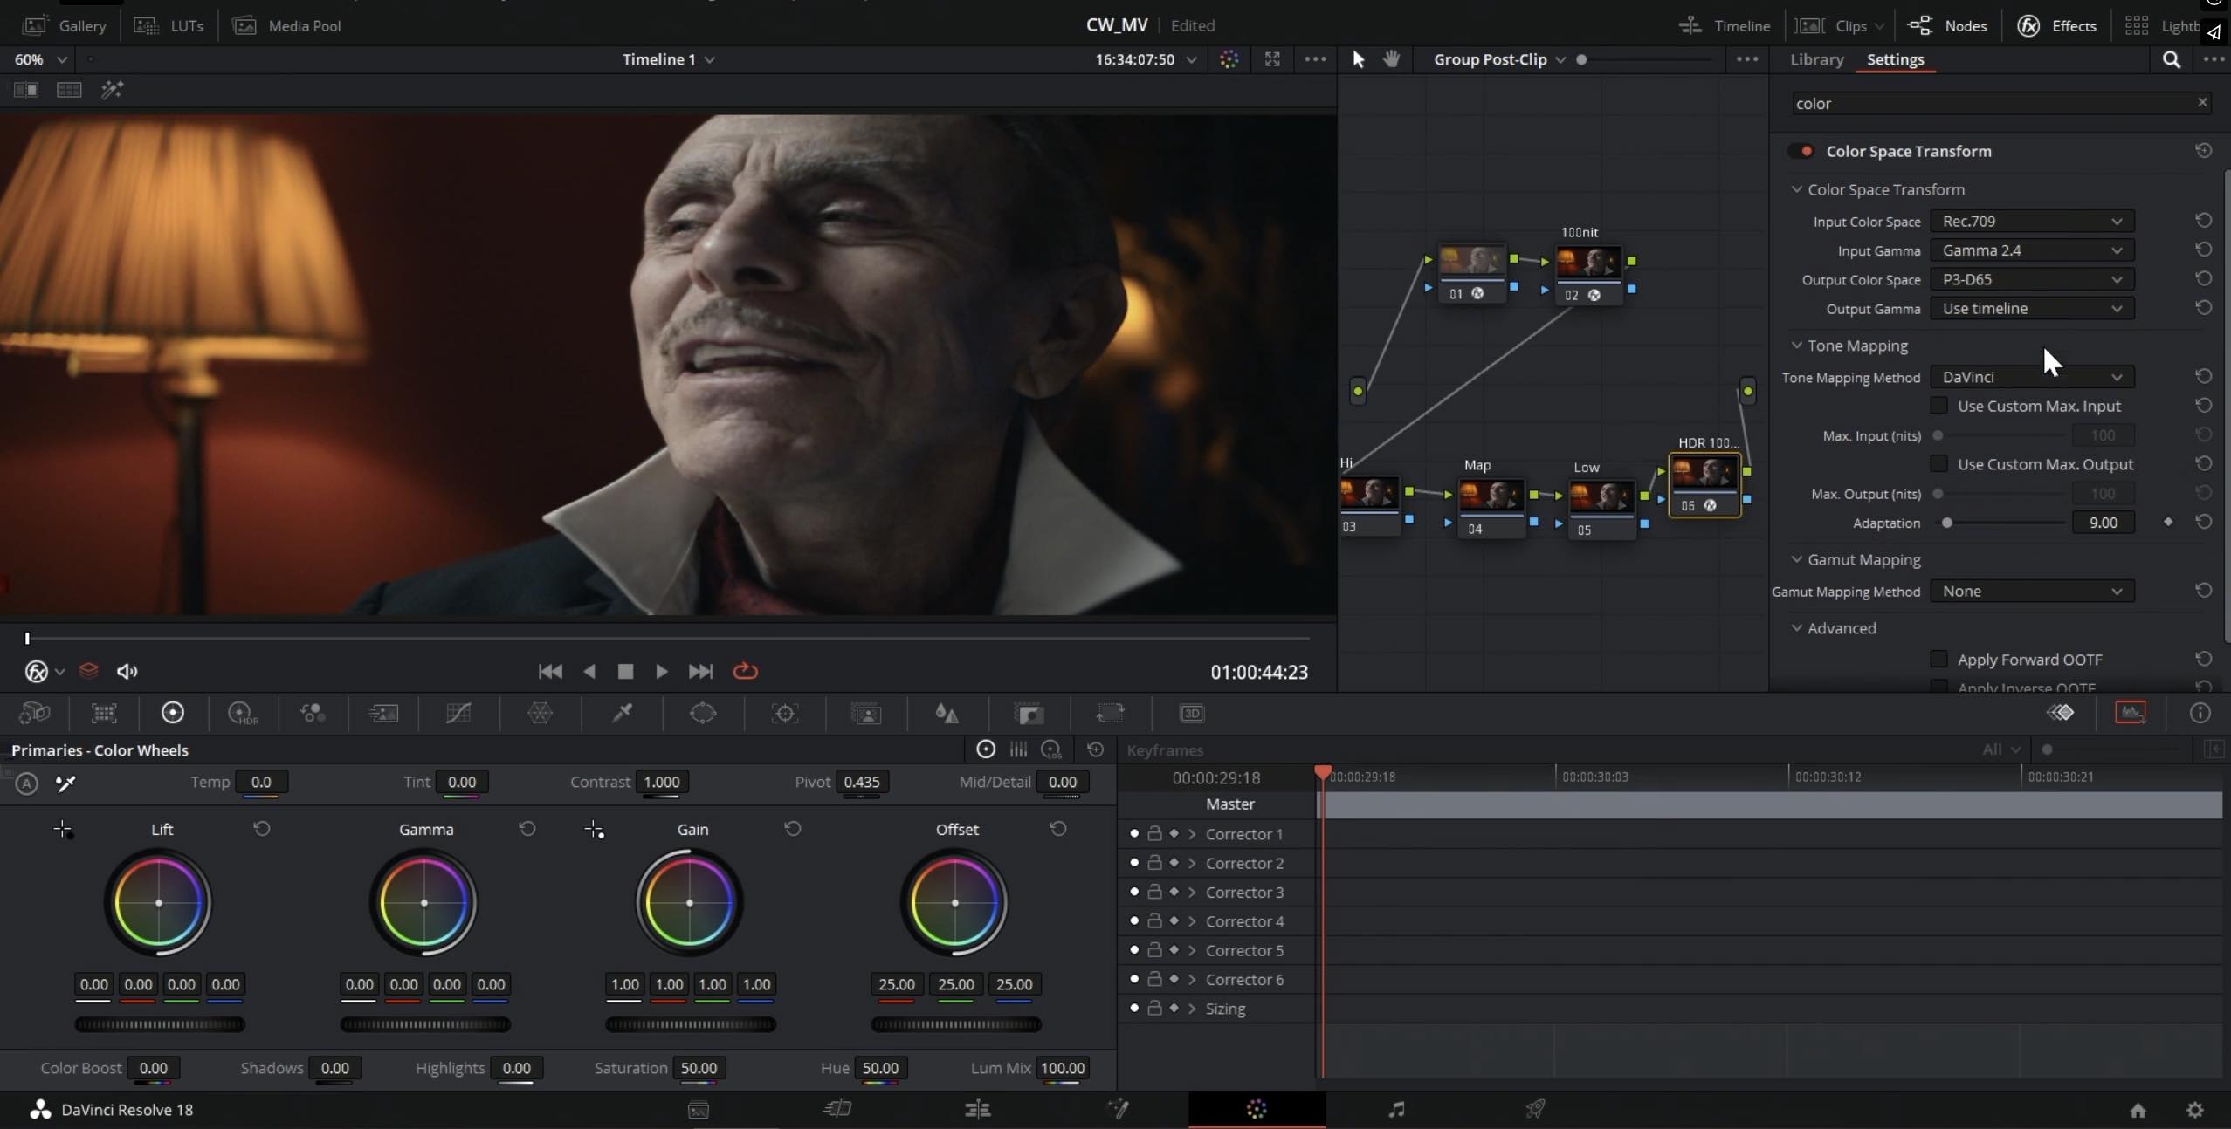Enable Use Custom Max. Input checkbox

(x=1938, y=406)
